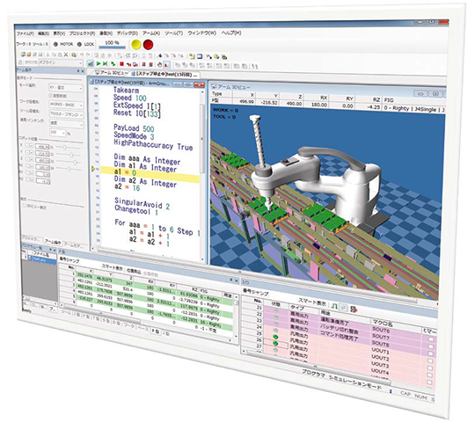Click the yellow round indicator button
Screen dimensions: 475x422
pyautogui.click(x=136, y=45)
